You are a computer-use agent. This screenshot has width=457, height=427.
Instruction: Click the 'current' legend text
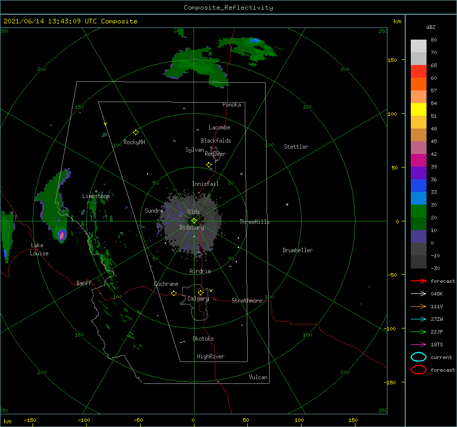pyautogui.click(x=441, y=357)
